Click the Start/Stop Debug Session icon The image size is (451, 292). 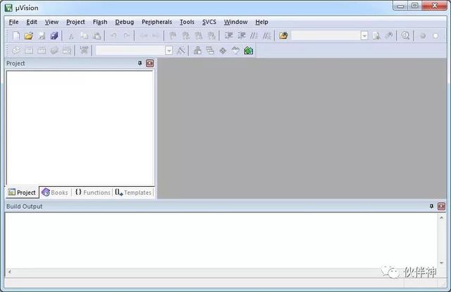click(406, 35)
